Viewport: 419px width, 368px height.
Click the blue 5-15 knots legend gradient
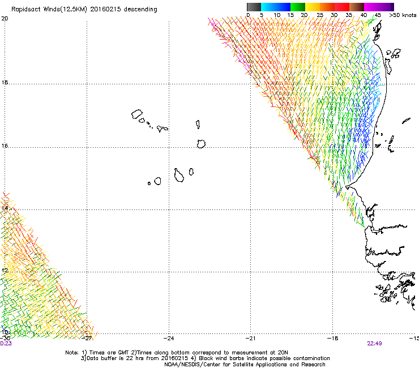pos(276,7)
